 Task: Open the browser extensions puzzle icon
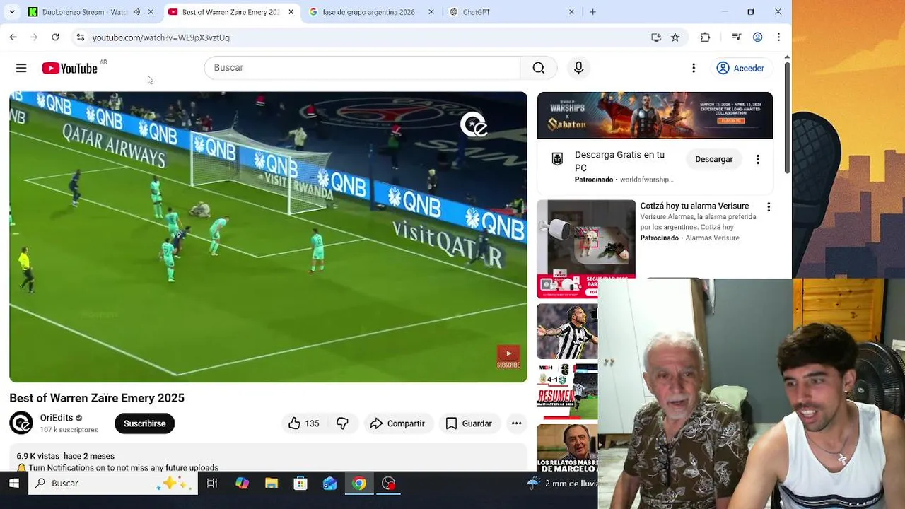(x=705, y=37)
